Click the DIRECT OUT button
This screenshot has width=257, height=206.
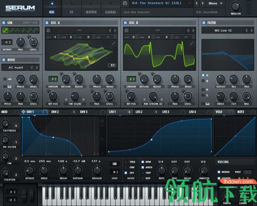click(30, 23)
